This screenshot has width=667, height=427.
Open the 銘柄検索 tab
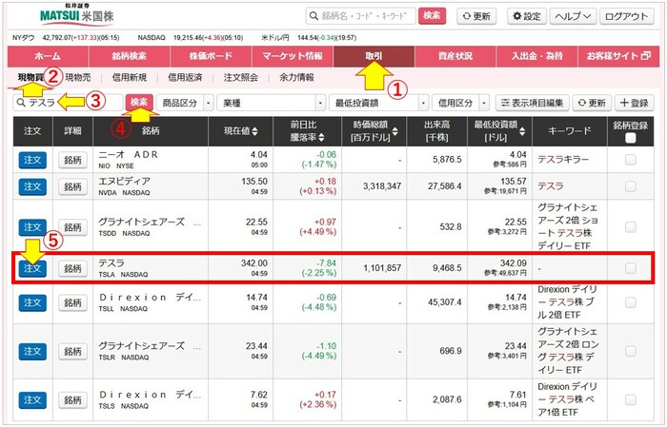pyautogui.click(x=130, y=56)
